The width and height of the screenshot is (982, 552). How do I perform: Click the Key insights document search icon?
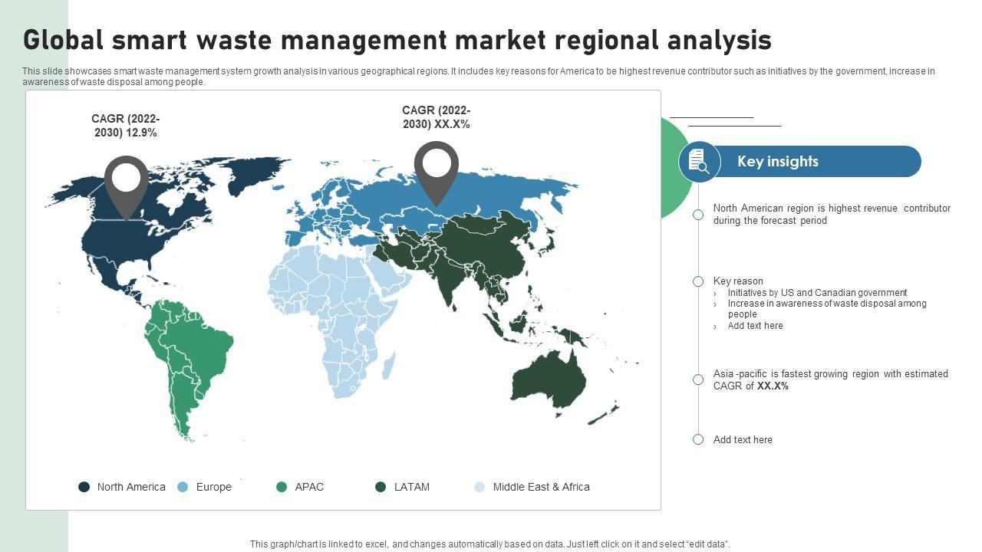coord(699,162)
